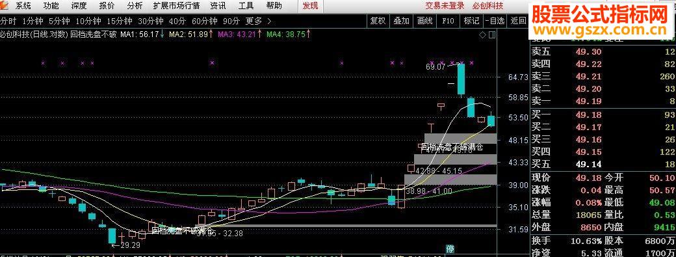The height and width of the screenshot is (257, 676).
Task: Select the 1分钟 period tab
Action: [32, 21]
